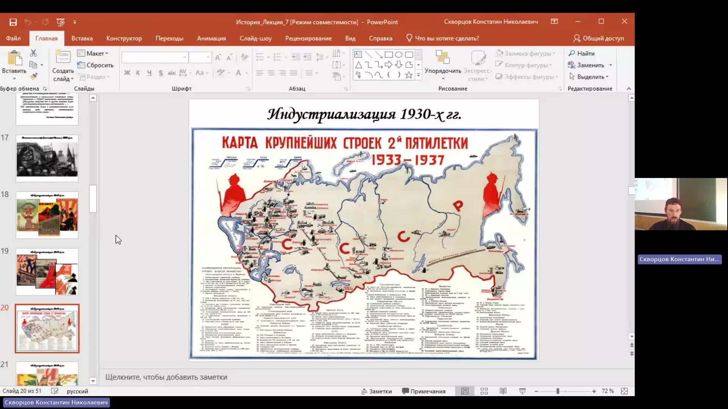
Task: Open the Слайд-шоу tab
Action: pyautogui.click(x=256, y=38)
